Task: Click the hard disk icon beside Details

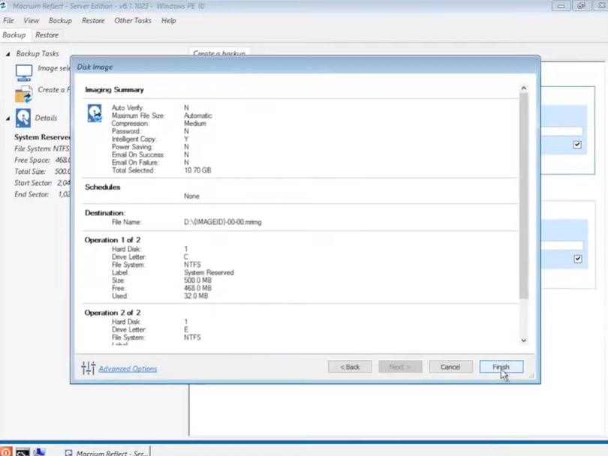Action: 24,117
